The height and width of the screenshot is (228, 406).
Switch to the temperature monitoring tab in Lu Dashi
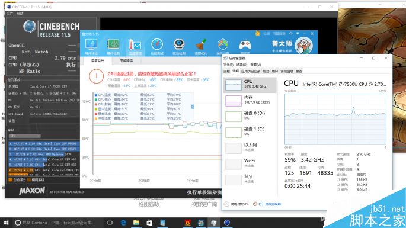pos(98,60)
